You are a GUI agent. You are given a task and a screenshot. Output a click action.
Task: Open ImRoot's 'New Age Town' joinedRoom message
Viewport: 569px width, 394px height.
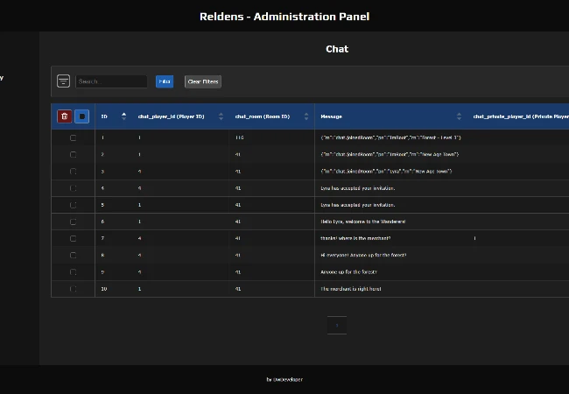click(390, 154)
